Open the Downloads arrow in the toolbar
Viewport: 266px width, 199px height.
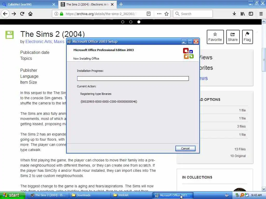234,14
